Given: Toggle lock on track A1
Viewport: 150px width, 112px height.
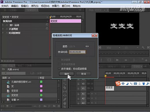Looking at the screenshot, I should pyautogui.click(x=78, y=94).
